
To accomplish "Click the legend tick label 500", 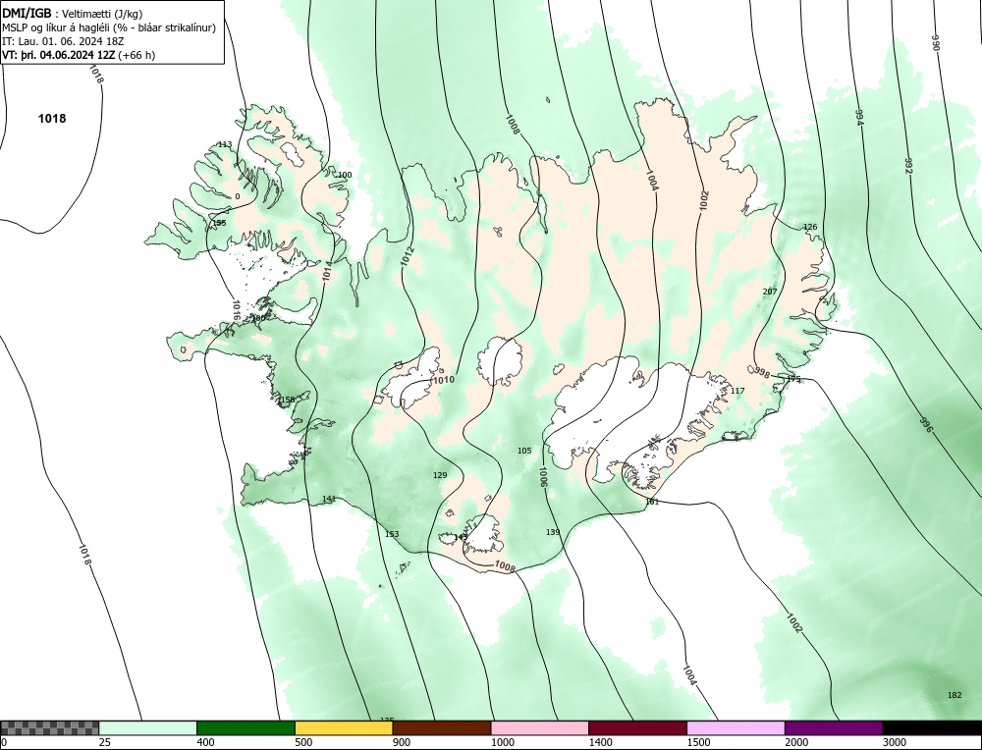I will 303,742.
